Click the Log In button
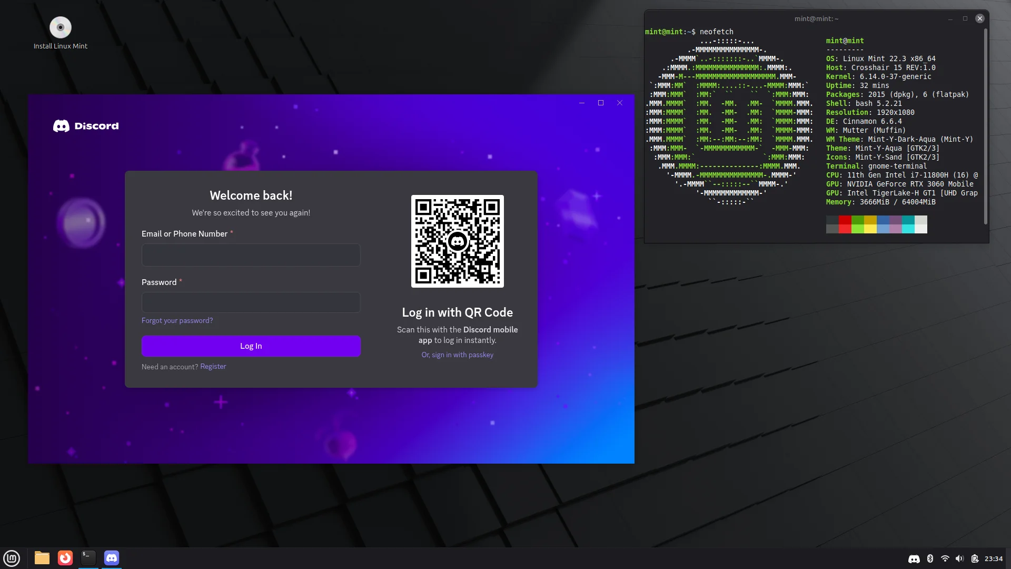 251,346
